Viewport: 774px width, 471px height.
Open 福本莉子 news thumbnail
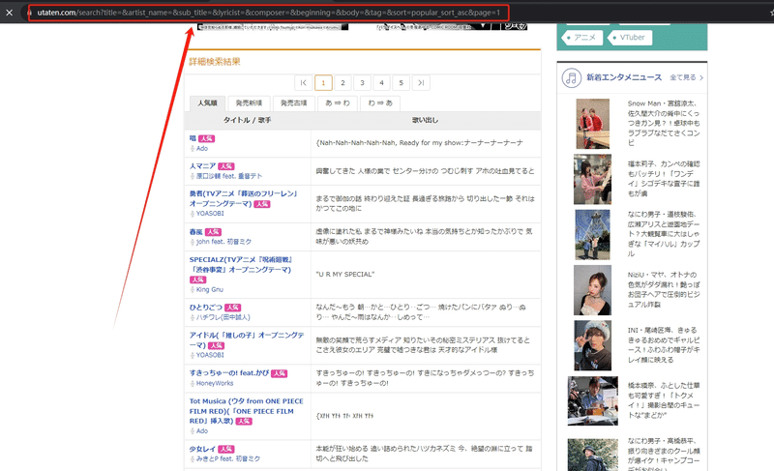pyautogui.click(x=592, y=179)
